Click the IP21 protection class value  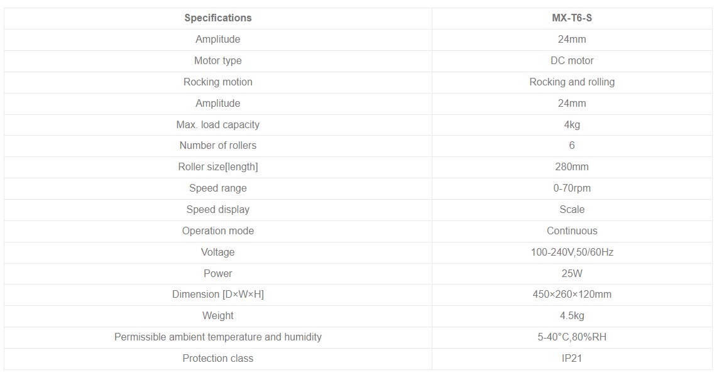(x=571, y=358)
